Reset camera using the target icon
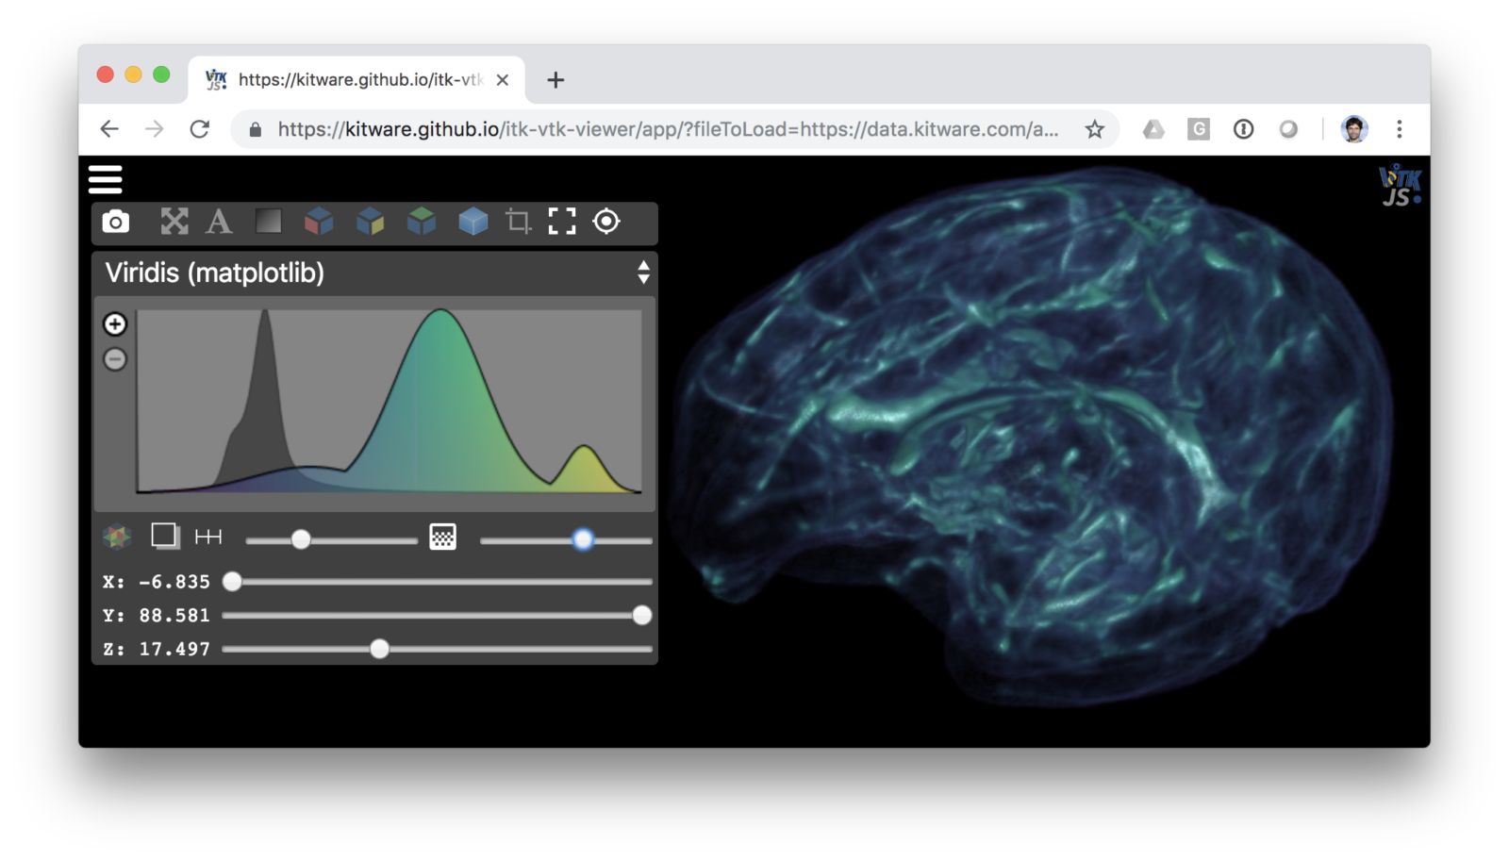Screen dimensions: 1509x860 [606, 222]
